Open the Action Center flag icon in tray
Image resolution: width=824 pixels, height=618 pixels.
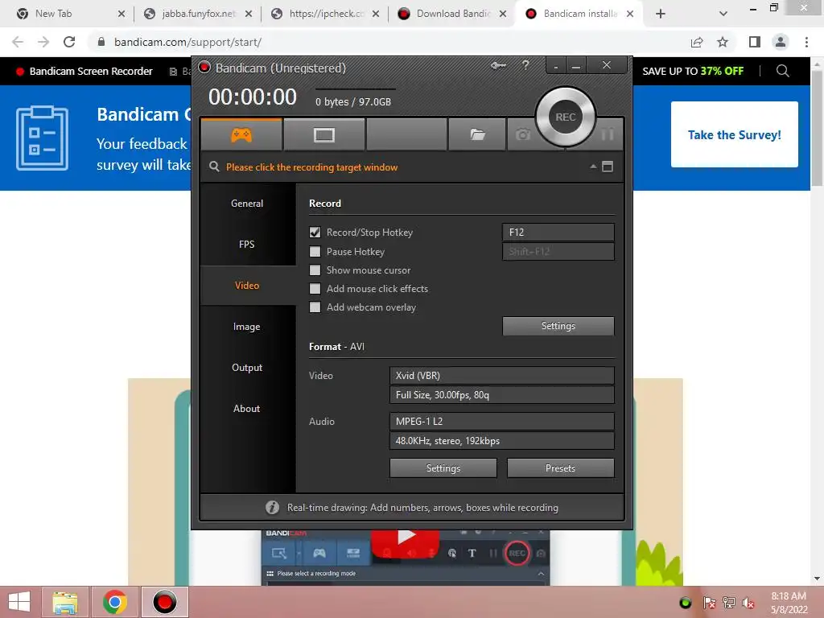pyautogui.click(x=709, y=603)
